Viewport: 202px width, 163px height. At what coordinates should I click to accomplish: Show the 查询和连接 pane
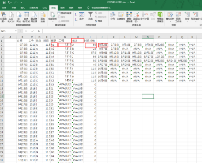65,13
